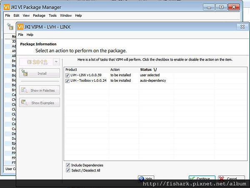Open Show Examples

click(40, 103)
